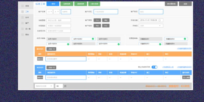Click the quick new service item link

pyautogui.click(x=184, y=48)
